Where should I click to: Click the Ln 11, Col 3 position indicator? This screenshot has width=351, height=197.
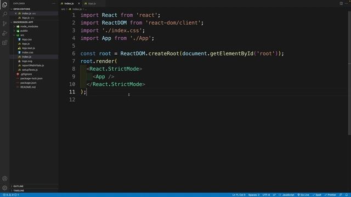pos(239,195)
